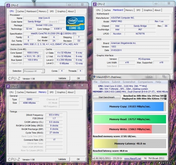Open Memory tab in the processor CPU-Z window
176x165 pixels.
(x=43, y=11)
